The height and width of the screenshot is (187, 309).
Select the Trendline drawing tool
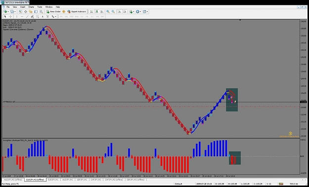(27, 16)
